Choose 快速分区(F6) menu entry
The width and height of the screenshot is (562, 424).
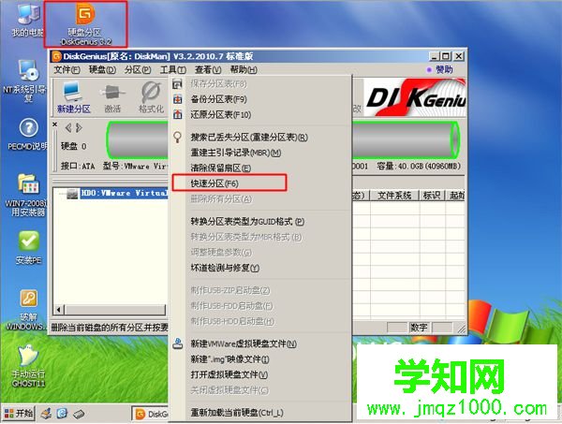(x=261, y=183)
